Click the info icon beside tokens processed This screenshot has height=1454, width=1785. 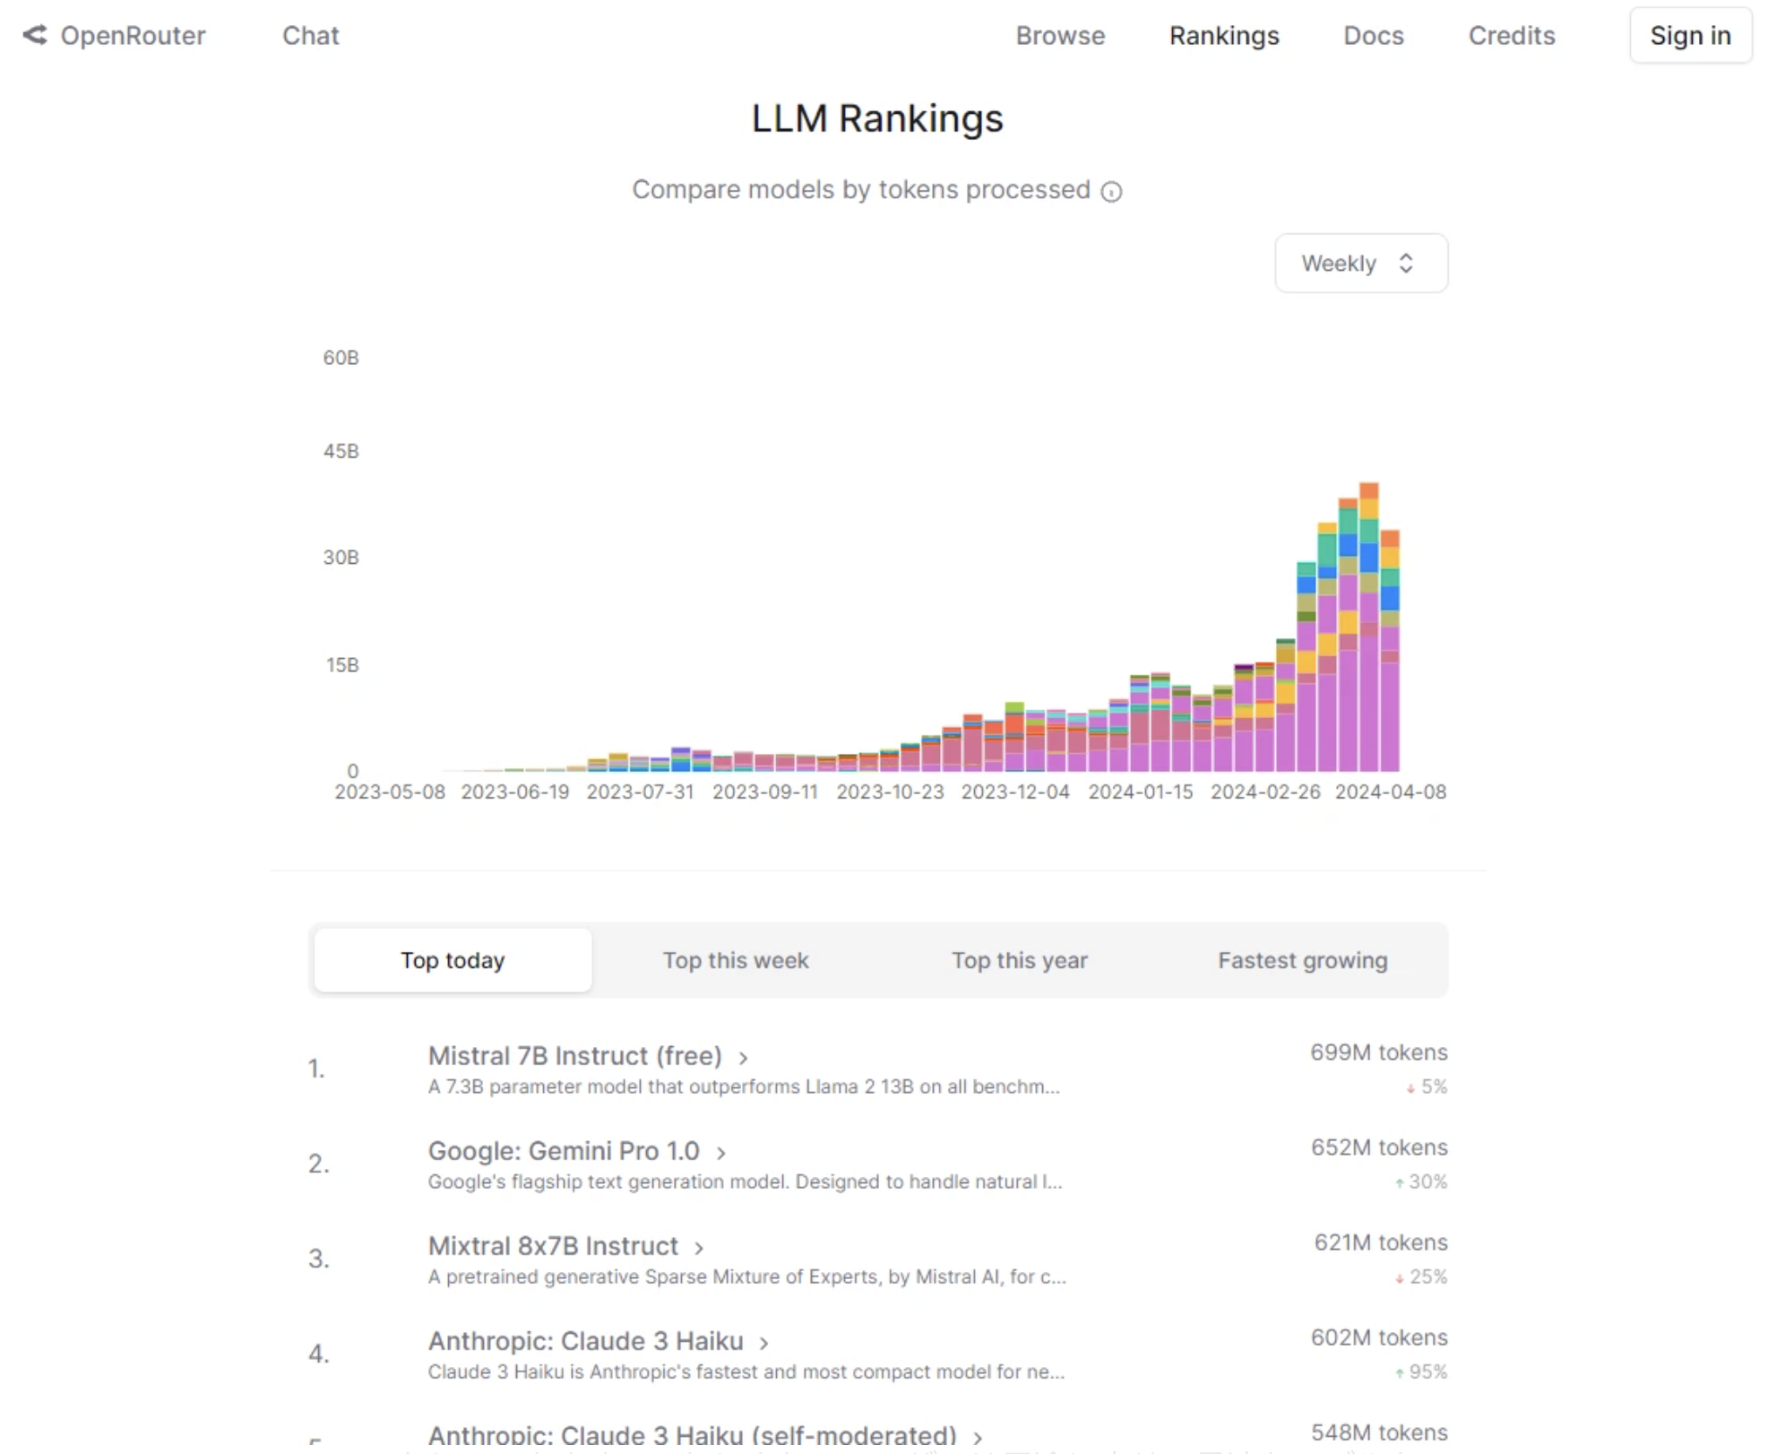point(1111,192)
